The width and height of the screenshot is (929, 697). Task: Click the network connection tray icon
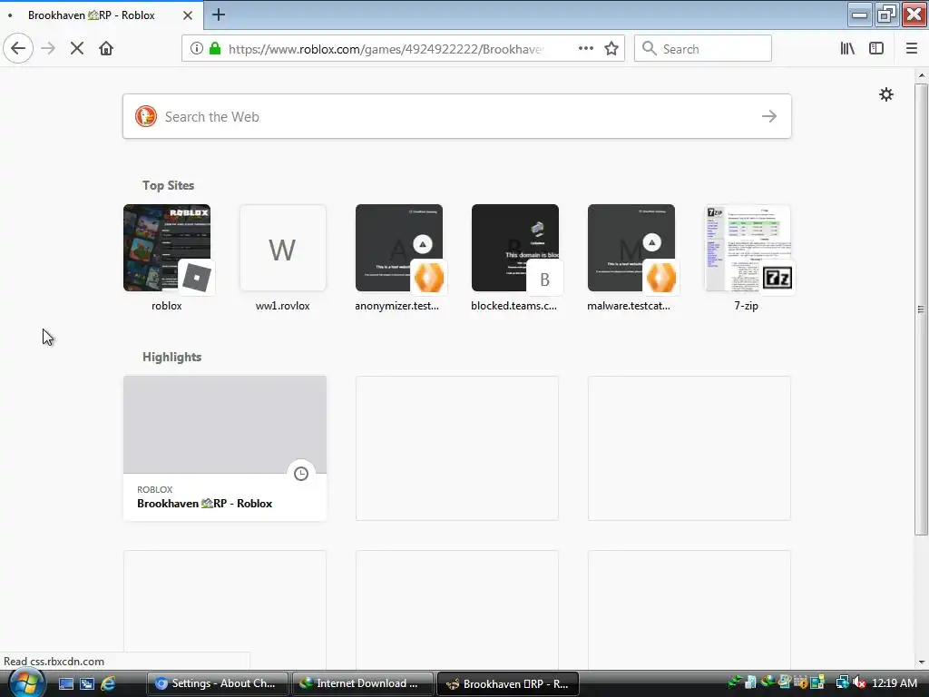coord(842,682)
